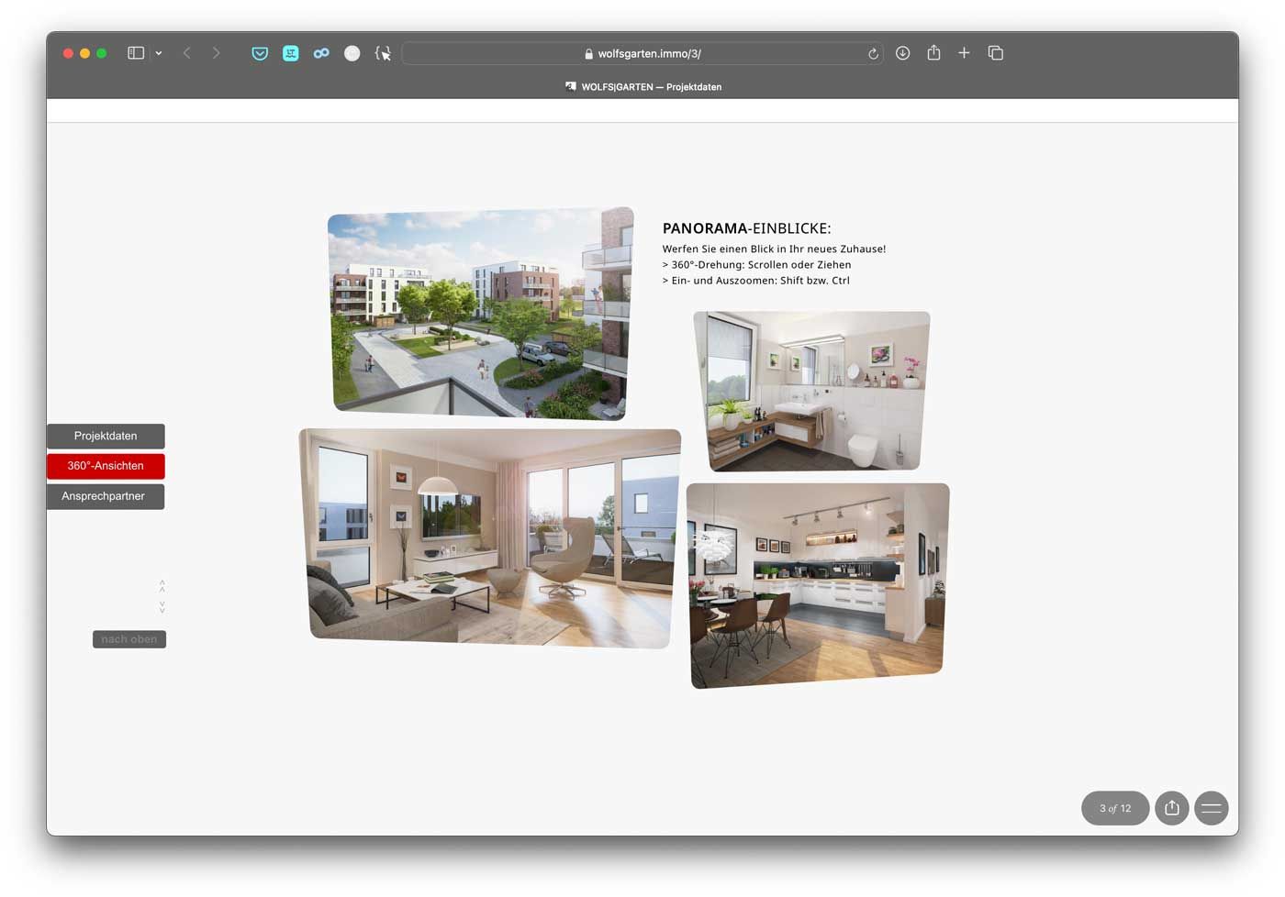This screenshot has width=1285, height=897.
Task: Click the Pocket extension icon
Action: [x=260, y=53]
